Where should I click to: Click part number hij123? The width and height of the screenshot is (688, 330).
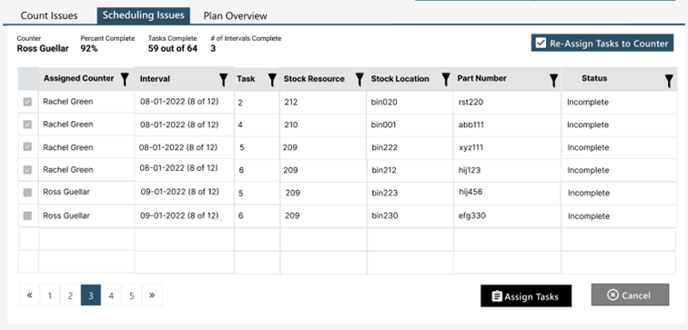[470, 170]
